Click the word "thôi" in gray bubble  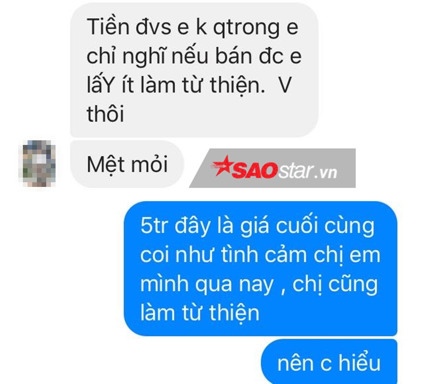click(106, 114)
